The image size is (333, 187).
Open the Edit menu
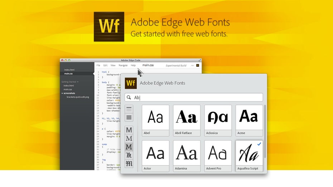tap(105, 65)
